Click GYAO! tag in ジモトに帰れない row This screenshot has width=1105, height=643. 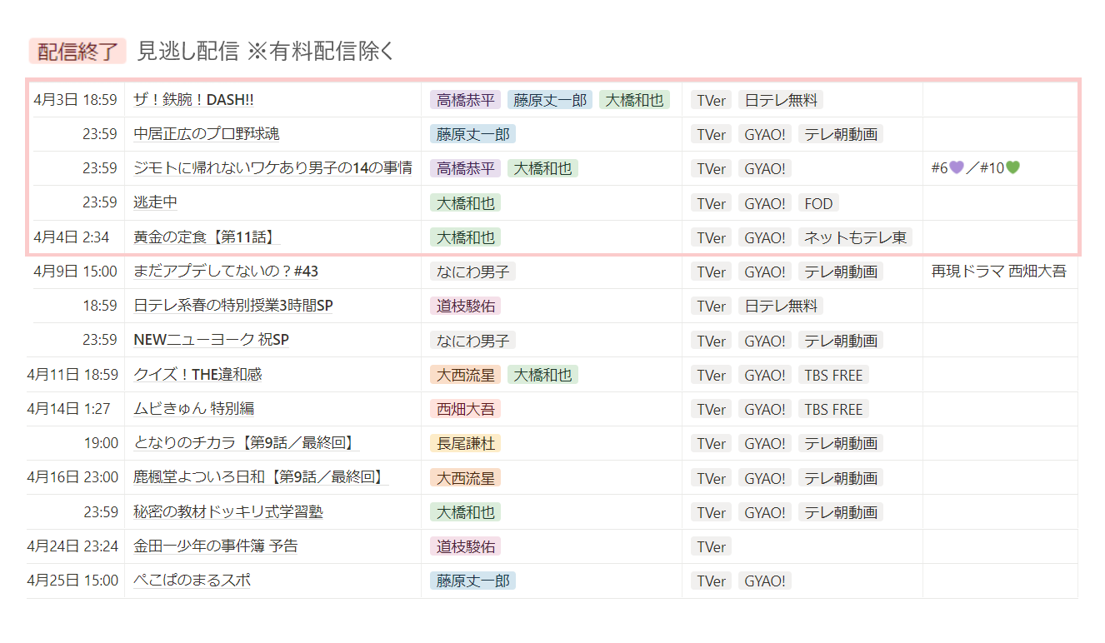point(765,168)
